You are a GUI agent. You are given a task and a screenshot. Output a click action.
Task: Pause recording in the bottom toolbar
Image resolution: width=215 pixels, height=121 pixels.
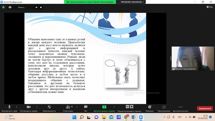[127, 107]
